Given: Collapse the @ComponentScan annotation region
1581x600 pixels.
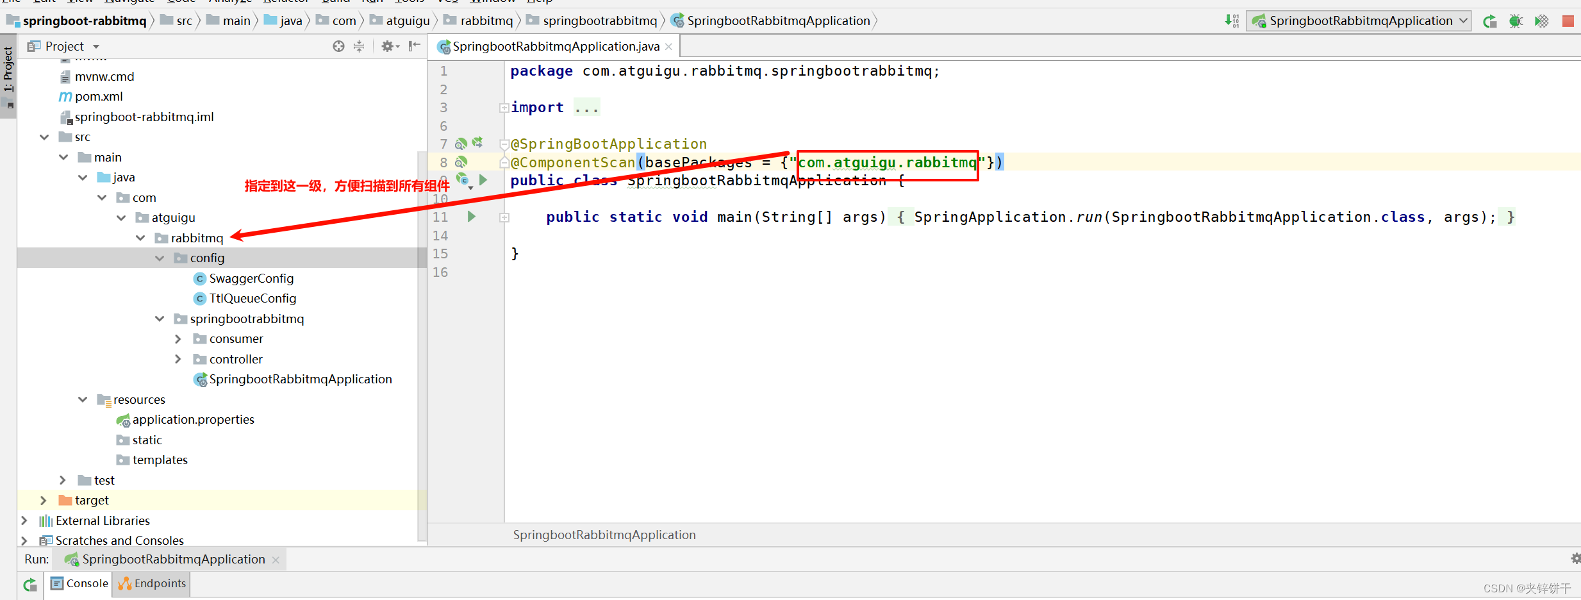Looking at the screenshot, I should [504, 162].
